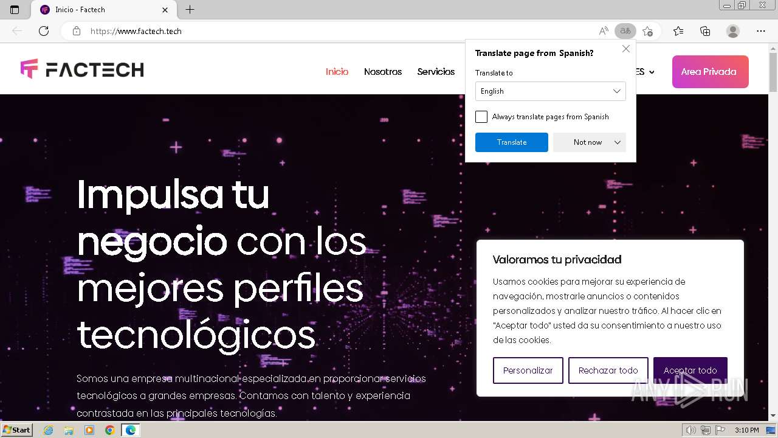778x438 pixels.
Task: Open the browser profile avatar
Action: 733,31
